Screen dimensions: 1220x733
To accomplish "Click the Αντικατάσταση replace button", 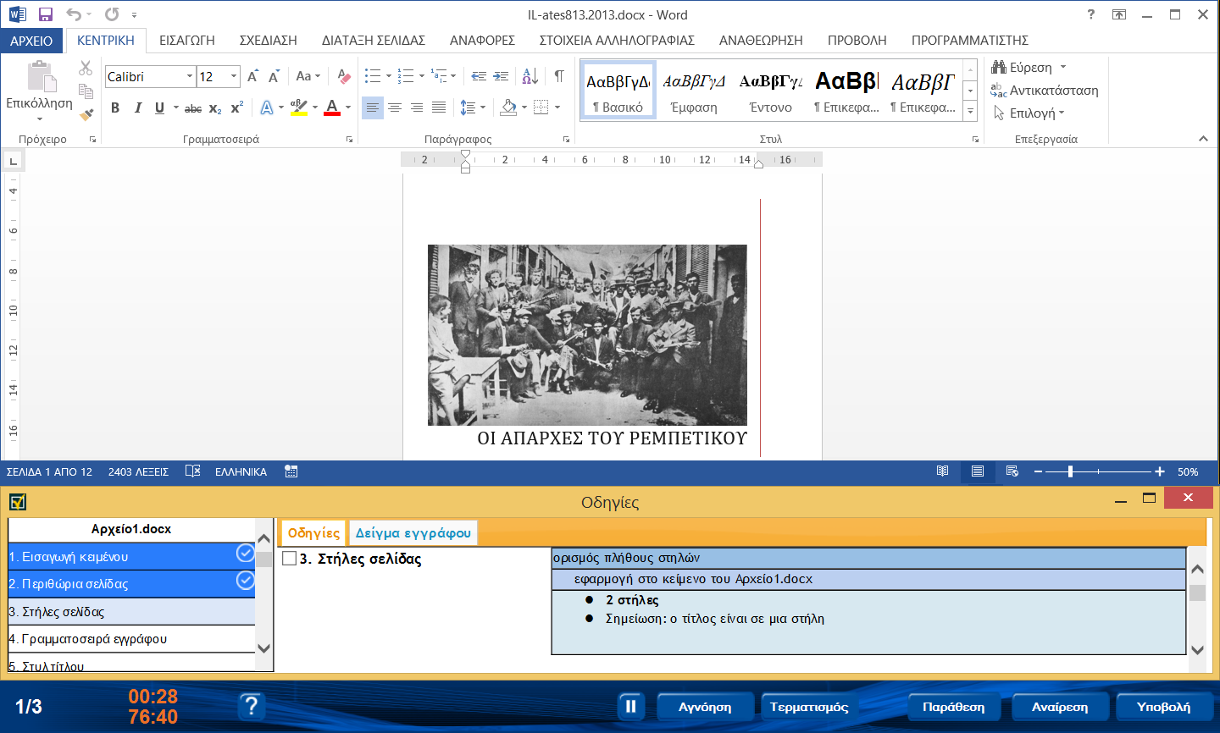I will pos(1045,91).
